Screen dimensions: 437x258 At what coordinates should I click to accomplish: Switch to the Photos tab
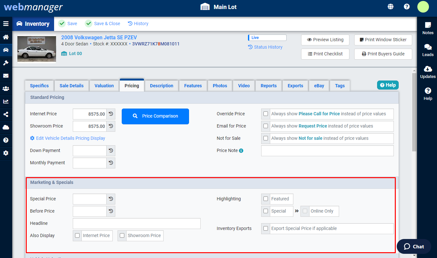point(220,86)
